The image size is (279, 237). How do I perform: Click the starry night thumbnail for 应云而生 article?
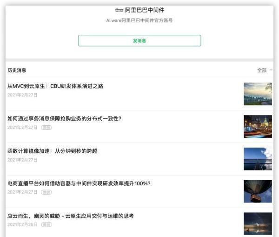[258, 223]
